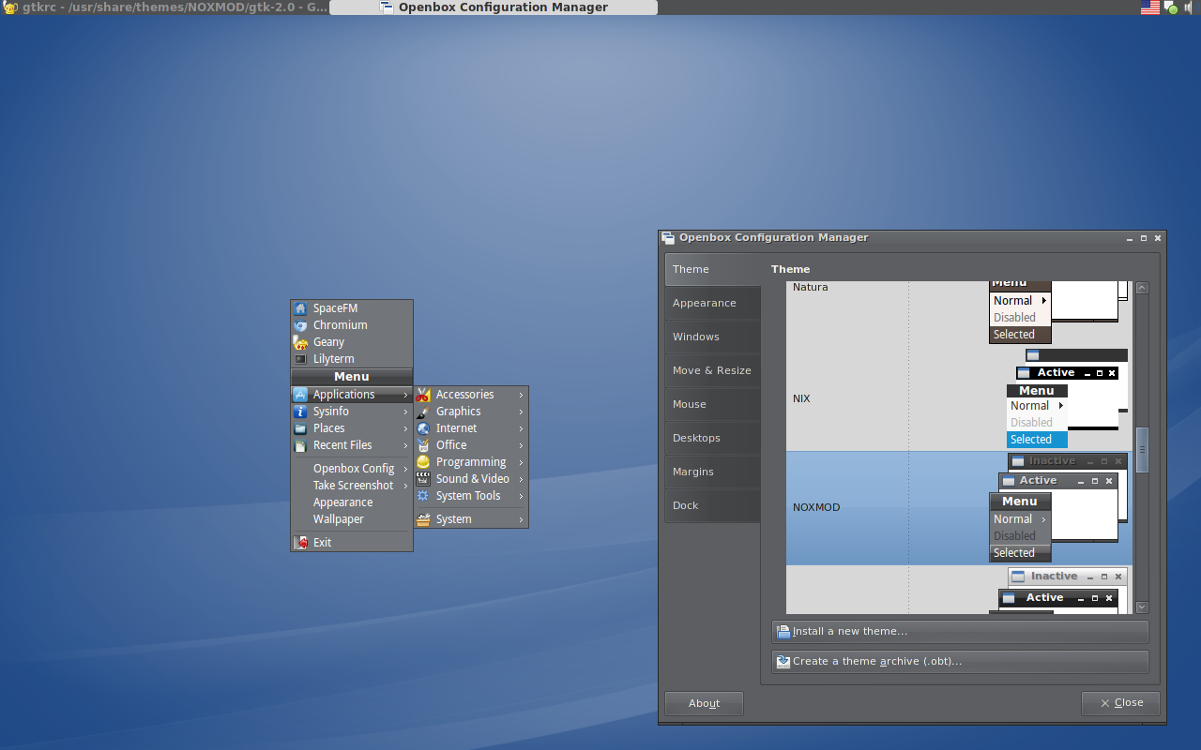
Task: Click the Office category icon
Action: 423,445
